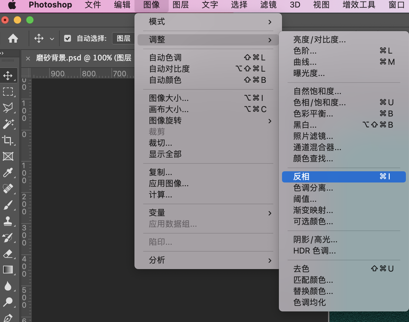
Task: Select 阈值... adjustment
Action: [x=344, y=199]
